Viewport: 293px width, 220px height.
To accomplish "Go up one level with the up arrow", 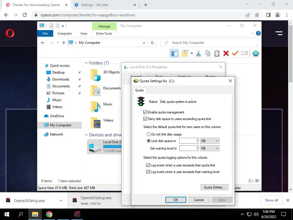I will [x=64, y=43].
